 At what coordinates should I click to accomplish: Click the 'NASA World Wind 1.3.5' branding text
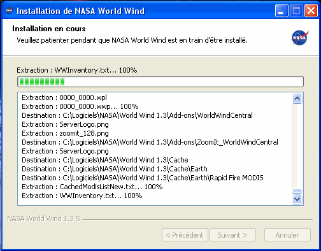pyautogui.click(x=44, y=219)
